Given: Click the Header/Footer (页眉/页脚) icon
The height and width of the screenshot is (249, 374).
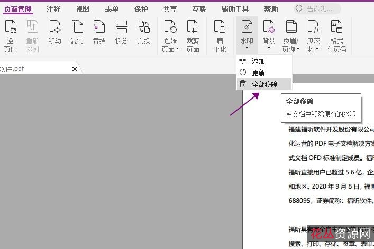Looking at the screenshot, I should click(291, 26).
